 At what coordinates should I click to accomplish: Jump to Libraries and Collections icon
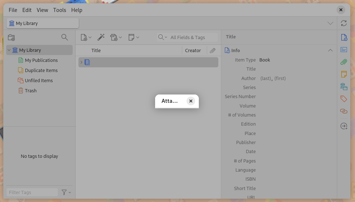click(344, 87)
